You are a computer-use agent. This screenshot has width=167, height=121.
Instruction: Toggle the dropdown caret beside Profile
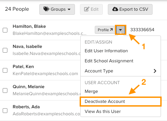tap(121, 30)
